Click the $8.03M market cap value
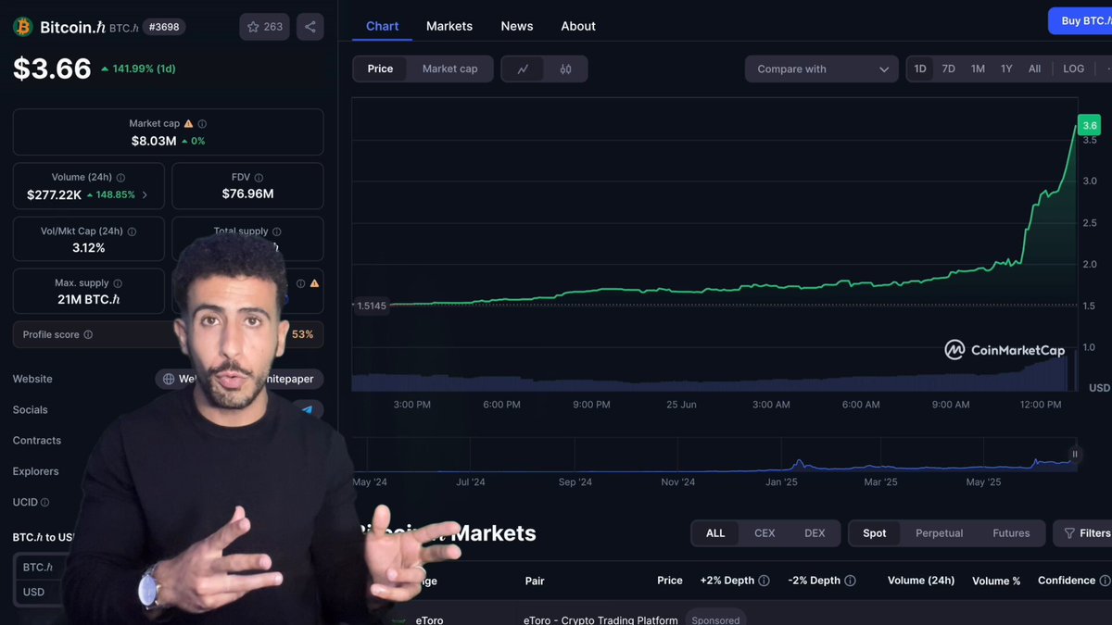Image resolution: width=1112 pixels, height=625 pixels. [x=154, y=142]
